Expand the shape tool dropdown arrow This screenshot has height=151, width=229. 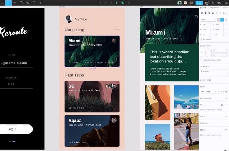23,3
